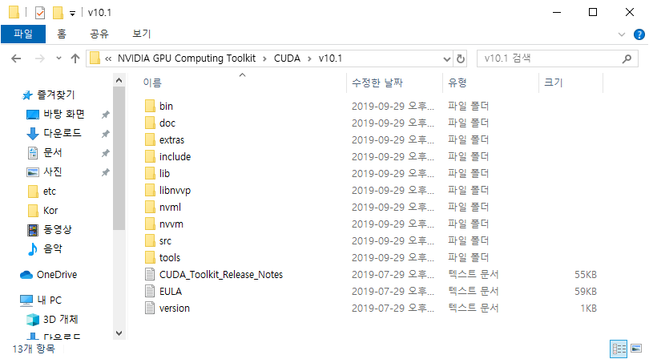This screenshot has height=359, width=649.
Task: Open 다운로드 in quick access
Action: tap(54, 133)
